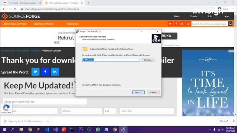Open Windows taskbar search
Image resolution: width=237 pixels, height=133 pixels.
pos(13,130)
